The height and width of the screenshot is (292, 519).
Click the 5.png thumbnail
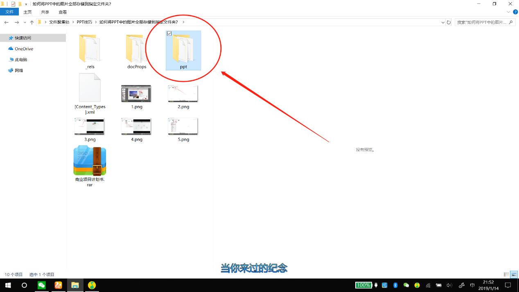183,126
